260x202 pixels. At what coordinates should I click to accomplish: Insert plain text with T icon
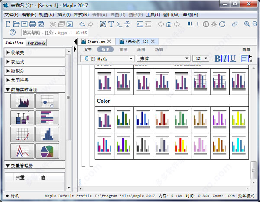pos(111,24)
